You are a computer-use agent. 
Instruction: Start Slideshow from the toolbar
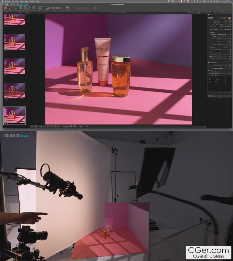34,8
